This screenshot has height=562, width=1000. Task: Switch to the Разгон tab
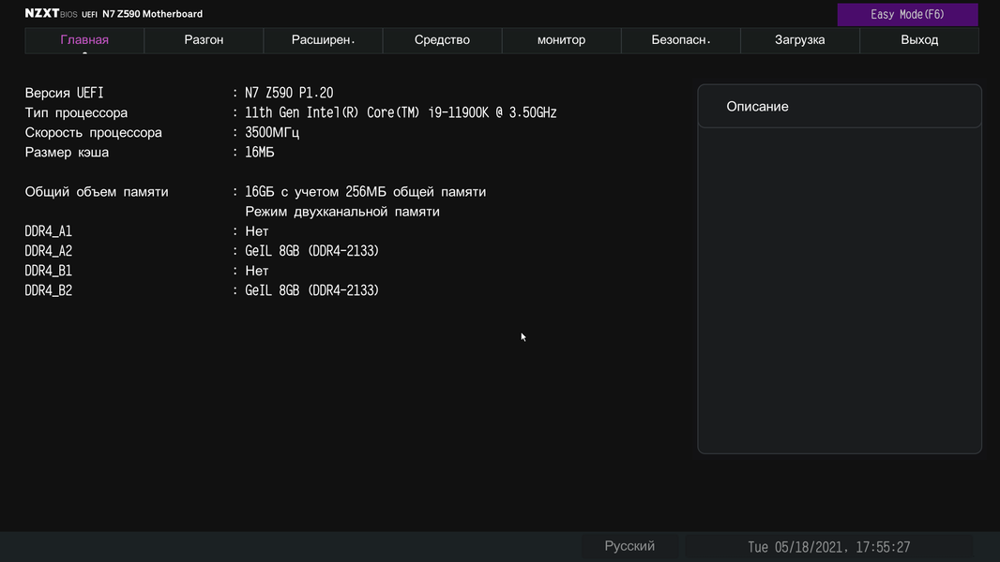click(x=204, y=40)
